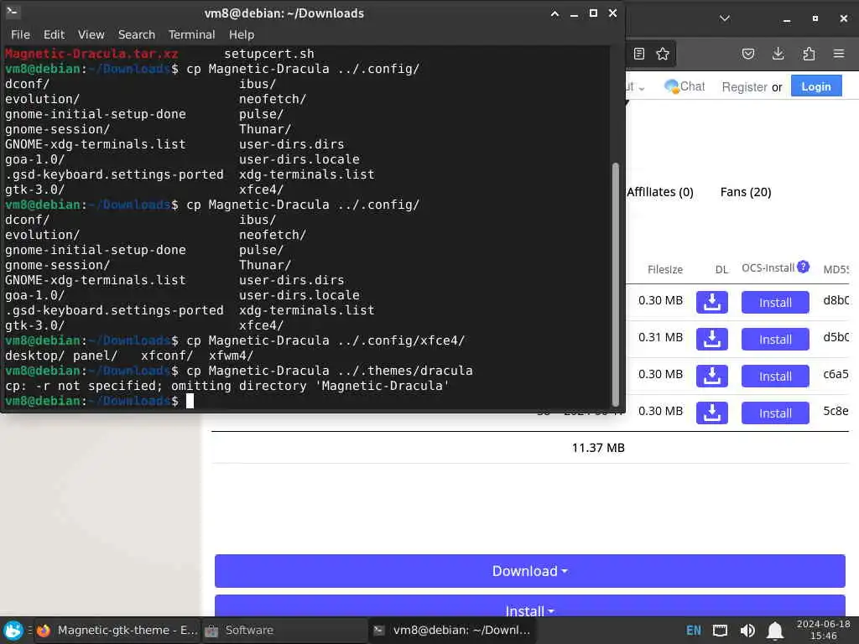Switch to Software taskbar item
The height and width of the screenshot is (644, 859).
[x=285, y=631]
